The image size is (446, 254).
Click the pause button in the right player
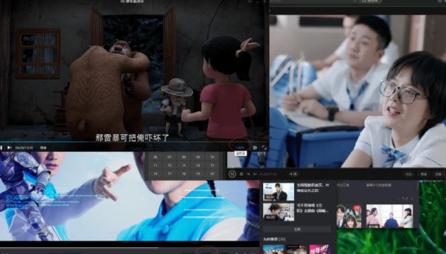point(232,174)
